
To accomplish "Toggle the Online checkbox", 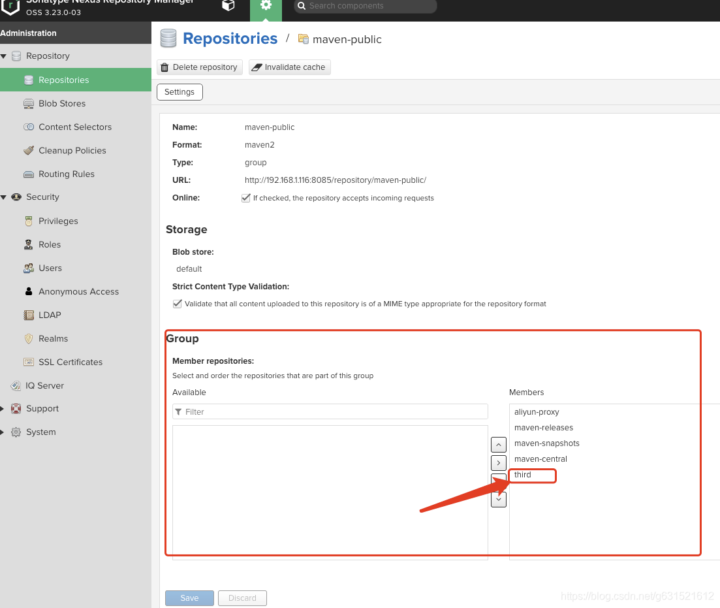I will pos(245,198).
